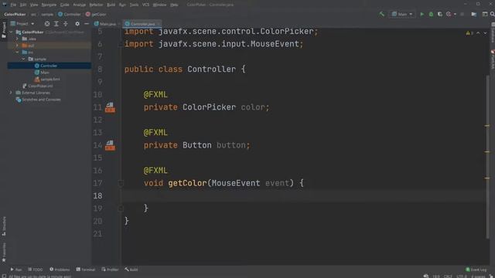Toggle the Project side tab
This screenshot has width=495, height=278.
[x=4, y=30]
